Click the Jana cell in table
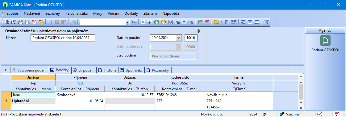The height and width of the screenshot is (117, 346). 33,95
